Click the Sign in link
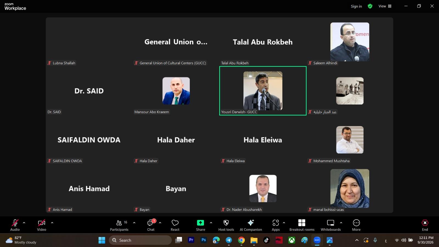The height and width of the screenshot is (247, 439). (356, 6)
